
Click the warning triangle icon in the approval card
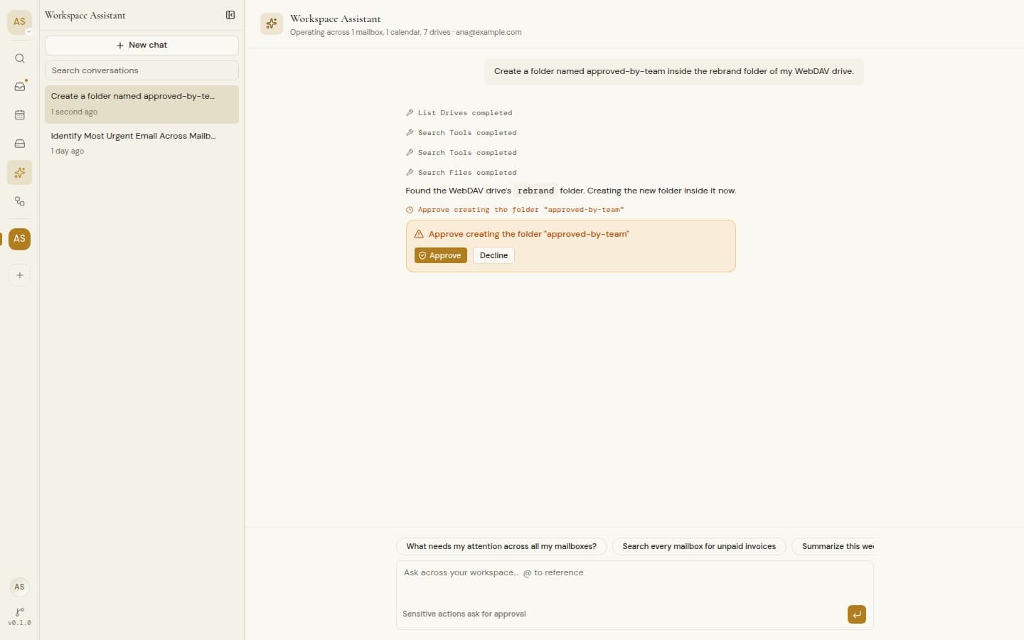point(419,234)
